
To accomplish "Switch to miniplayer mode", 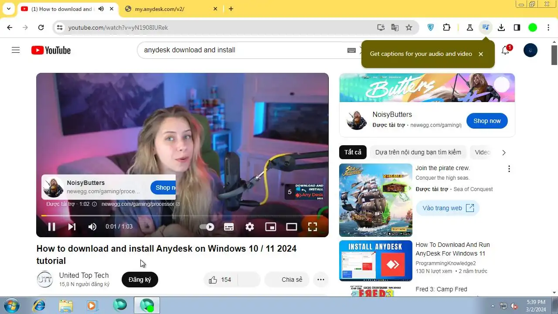I will (x=271, y=227).
